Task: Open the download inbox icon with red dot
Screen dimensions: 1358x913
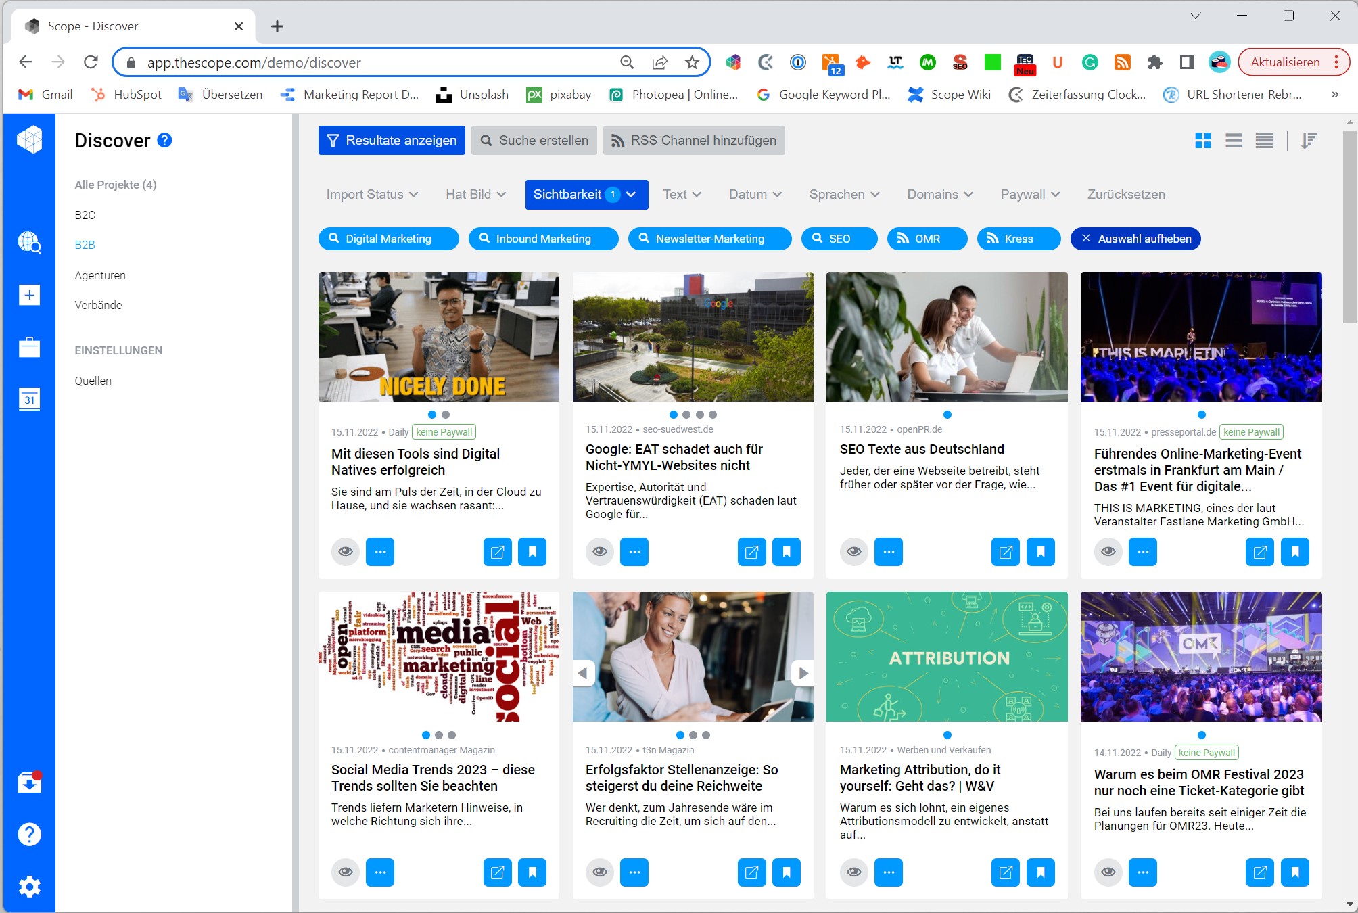Action: coord(29,782)
